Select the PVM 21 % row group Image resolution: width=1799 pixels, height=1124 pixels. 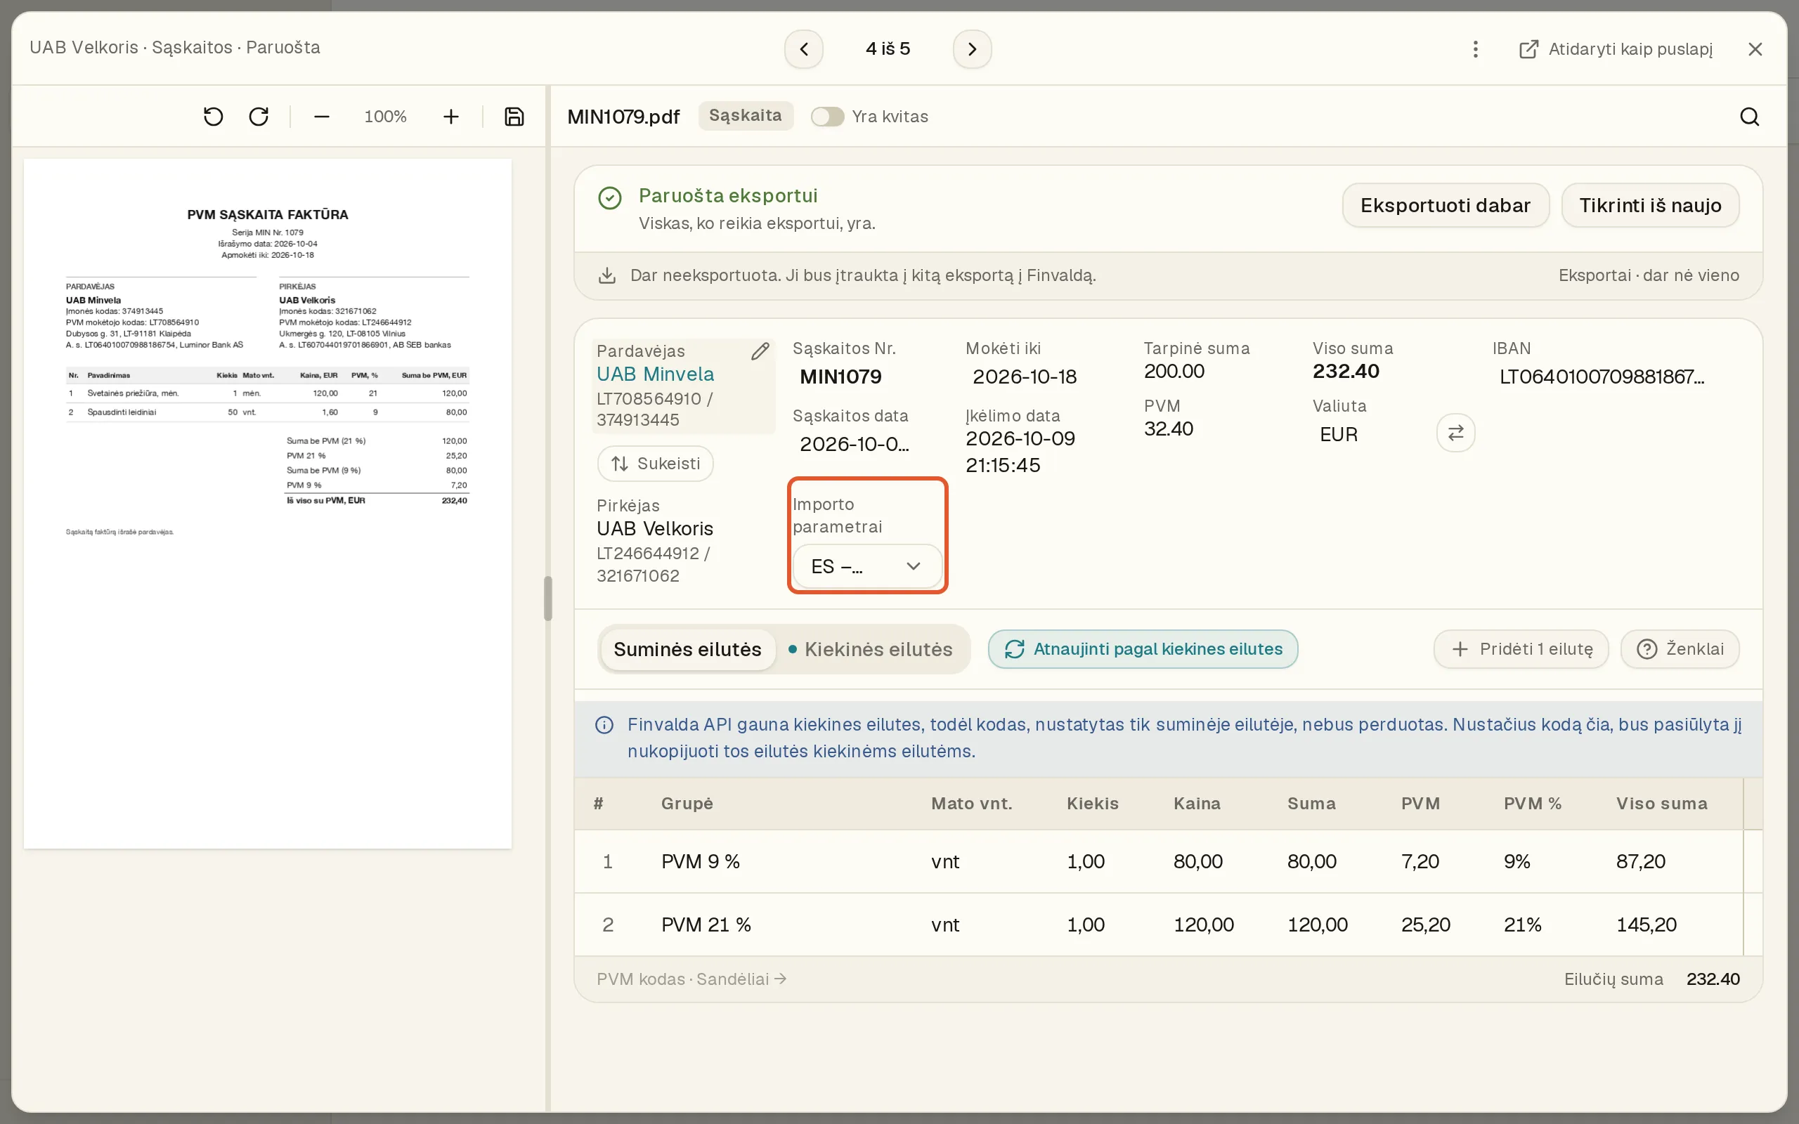pos(706,924)
